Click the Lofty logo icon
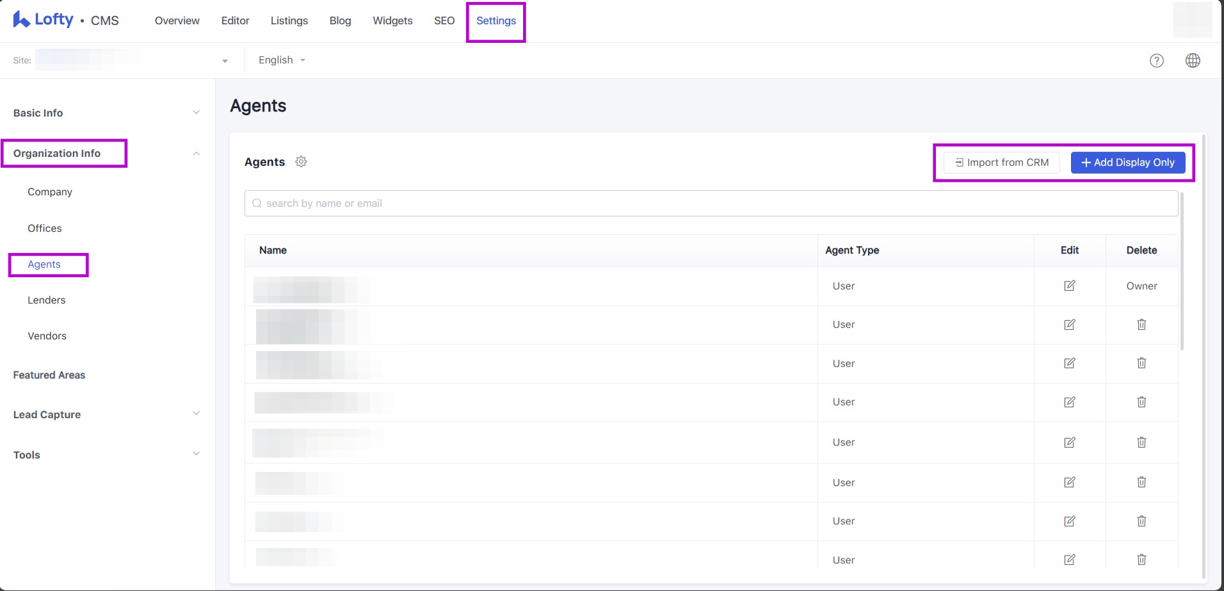Viewport: 1224px width, 591px height. (x=22, y=20)
